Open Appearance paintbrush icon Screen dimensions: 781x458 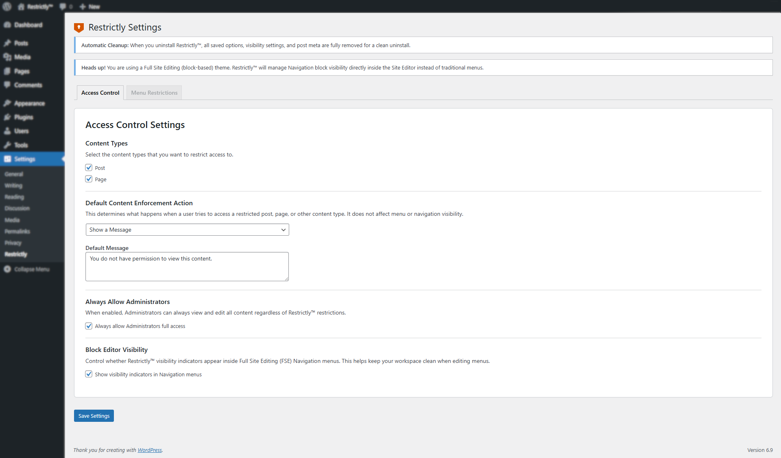(7, 103)
